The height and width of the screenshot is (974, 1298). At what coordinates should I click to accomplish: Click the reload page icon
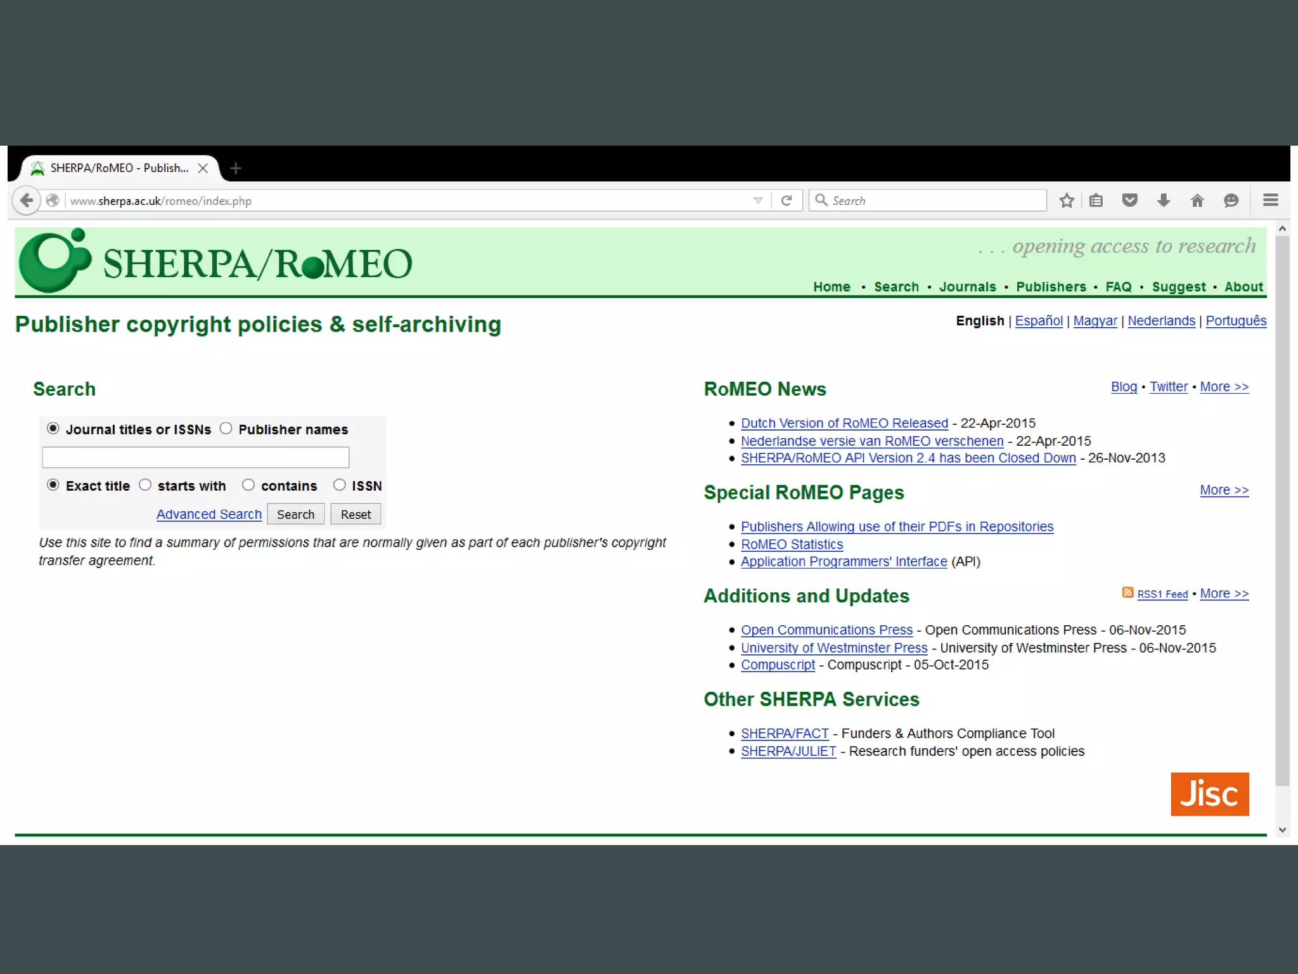(x=787, y=200)
